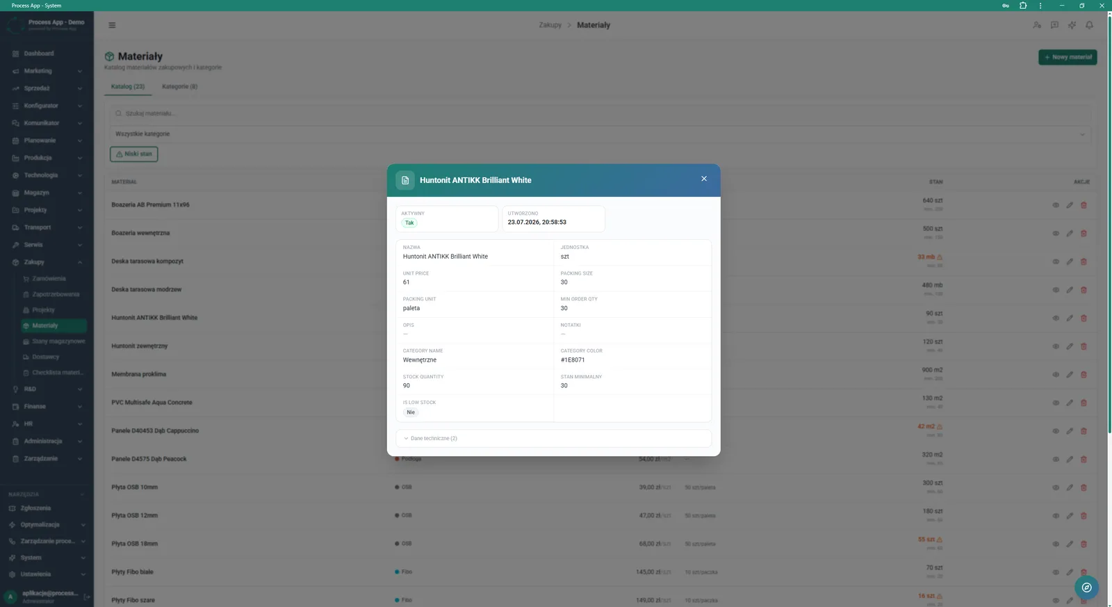Open the three-dot menu in title bar
The image size is (1112, 607).
click(x=1040, y=6)
